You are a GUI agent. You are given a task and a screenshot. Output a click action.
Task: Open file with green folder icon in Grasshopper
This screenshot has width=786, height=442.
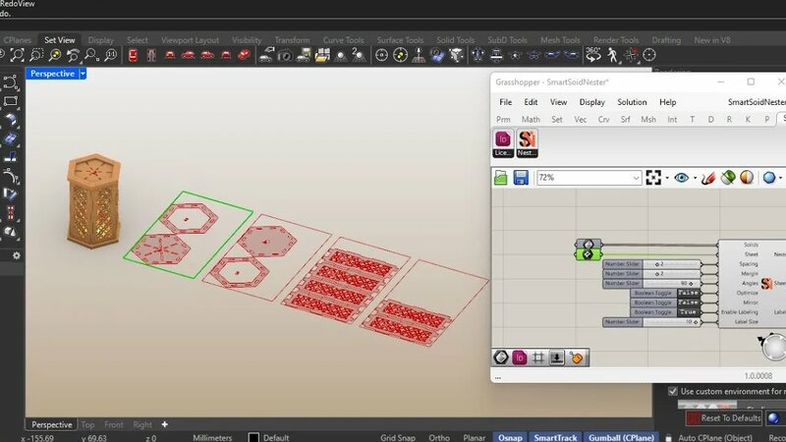point(501,178)
